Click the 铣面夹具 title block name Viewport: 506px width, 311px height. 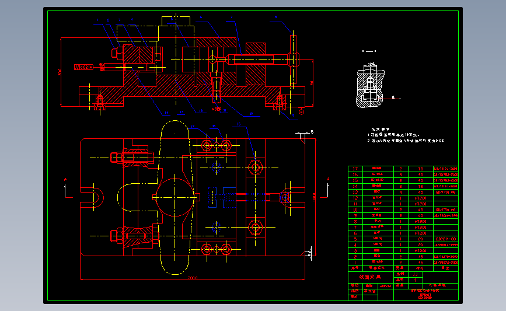click(371, 277)
